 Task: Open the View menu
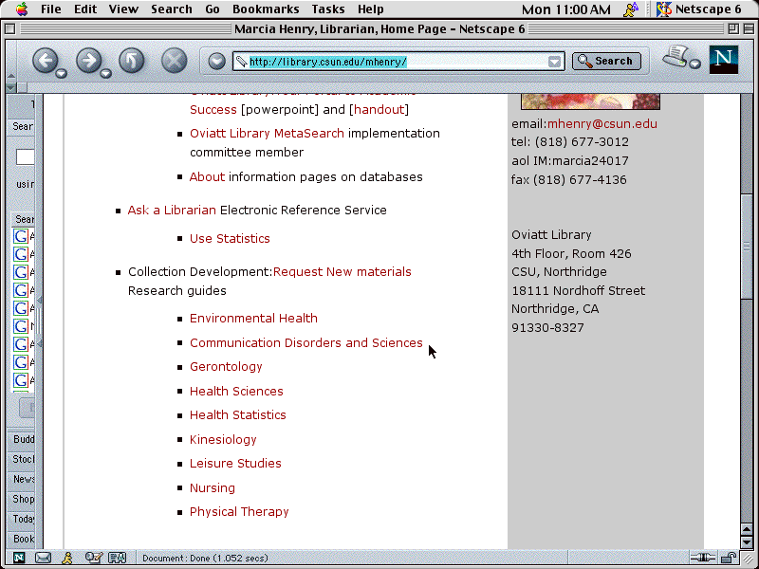[123, 9]
